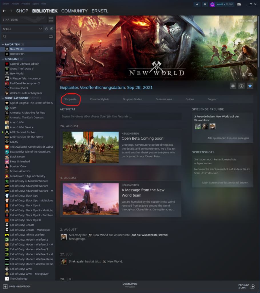Click ARK: Survival Evolved game icon
Screen dimensions: 260x293
7,132
